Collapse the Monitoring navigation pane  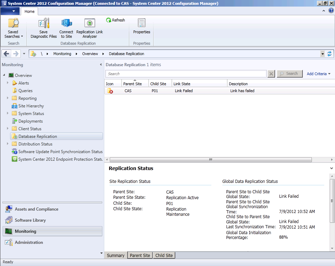tap(101, 64)
